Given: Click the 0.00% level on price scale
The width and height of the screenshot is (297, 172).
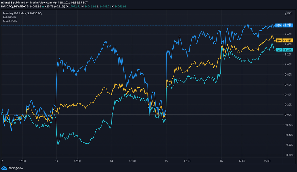Looking at the screenshot, I should click(x=288, y=115).
